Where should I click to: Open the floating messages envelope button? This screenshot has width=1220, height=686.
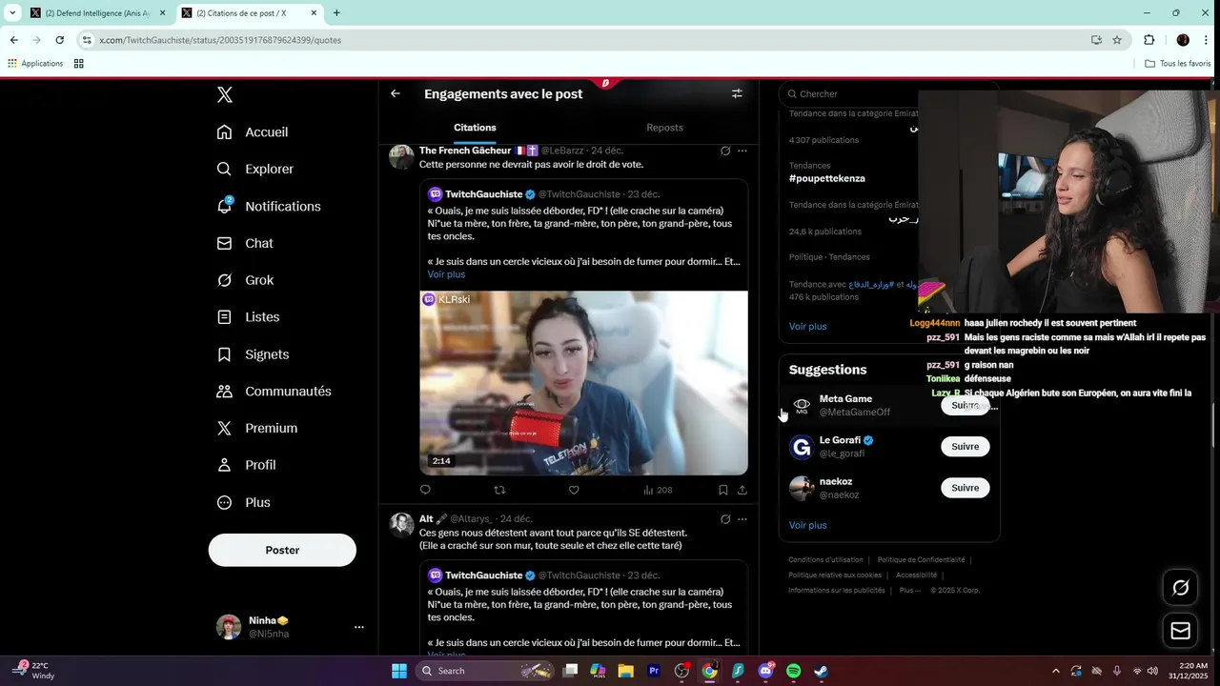click(1180, 631)
